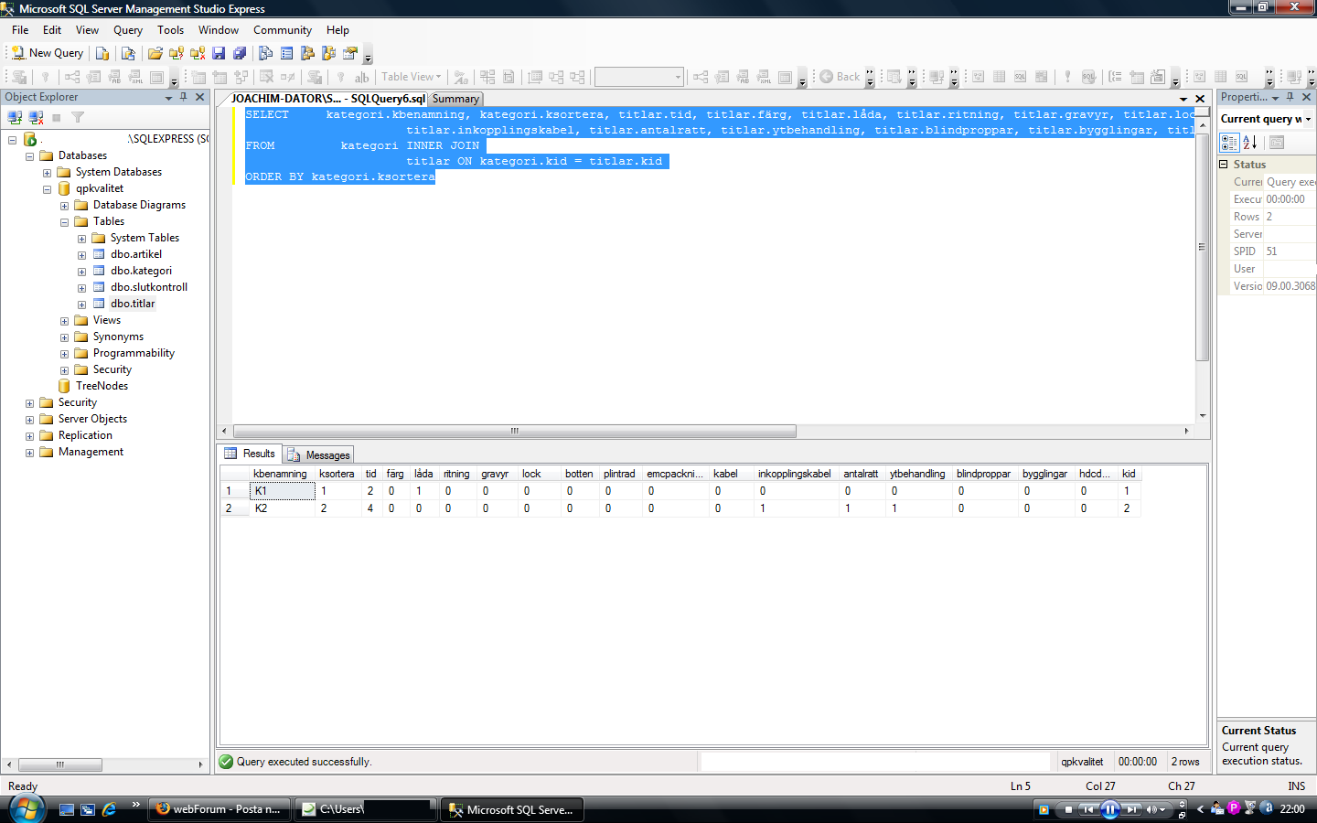
Task: Click the Save floppy disk icon
Action: click(x=219, y=53)
